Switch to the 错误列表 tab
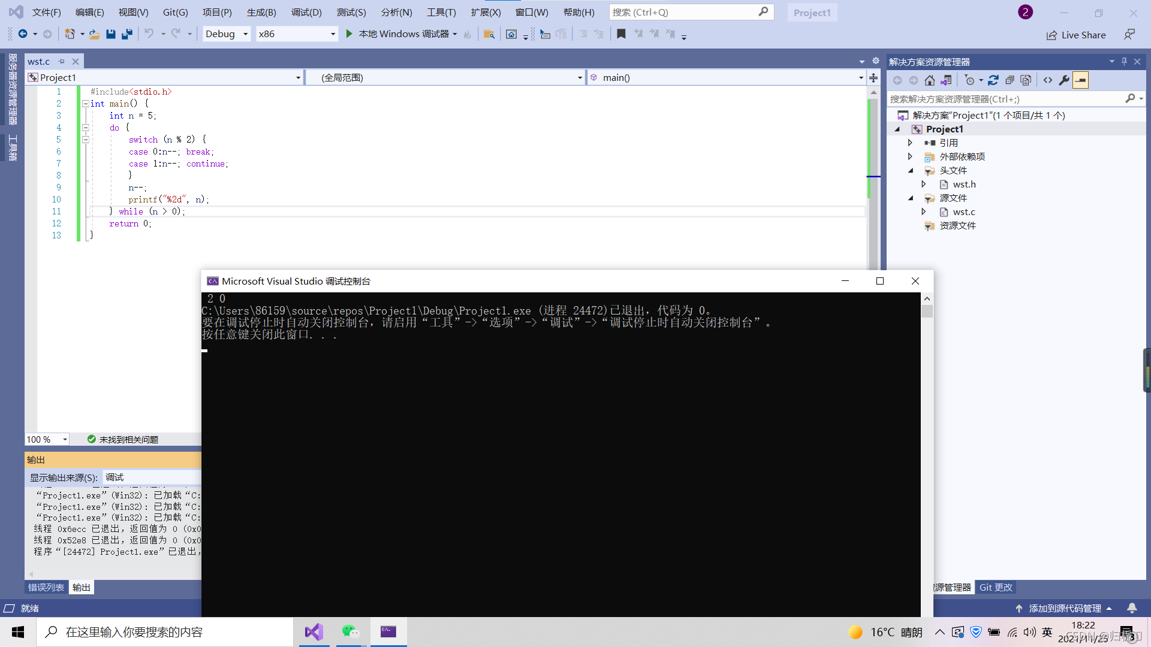 point(46,588)
